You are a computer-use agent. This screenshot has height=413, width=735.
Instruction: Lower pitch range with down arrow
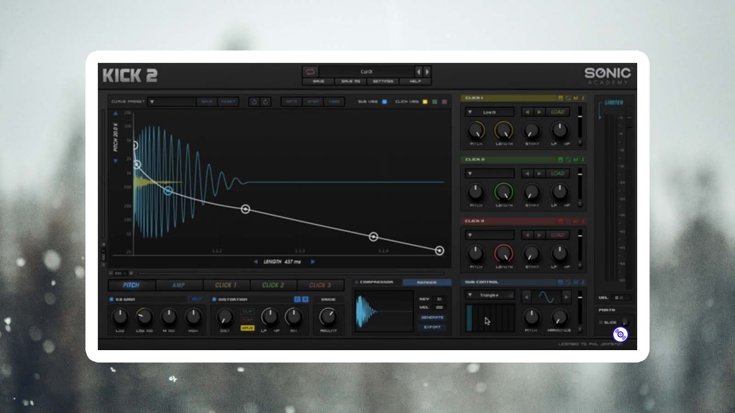115,161
